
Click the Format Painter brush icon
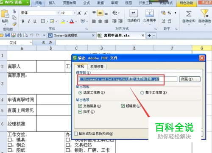(14, 24)
